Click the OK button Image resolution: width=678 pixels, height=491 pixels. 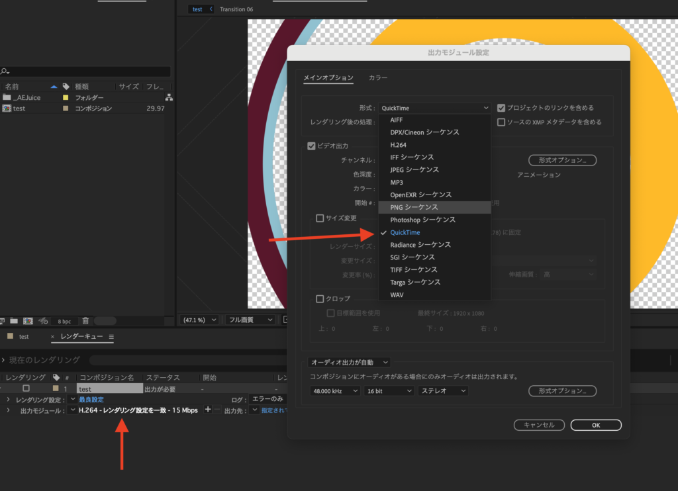pyautogui.click(x=595, y=425)
